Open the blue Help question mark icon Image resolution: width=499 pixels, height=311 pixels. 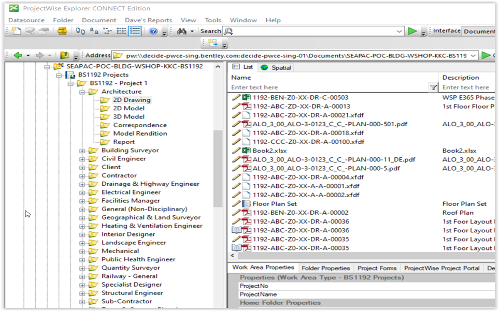tap(153, 31)
